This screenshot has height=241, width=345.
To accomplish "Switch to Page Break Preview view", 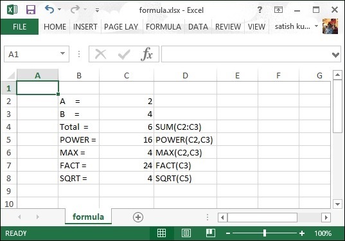I will point(210,233).
